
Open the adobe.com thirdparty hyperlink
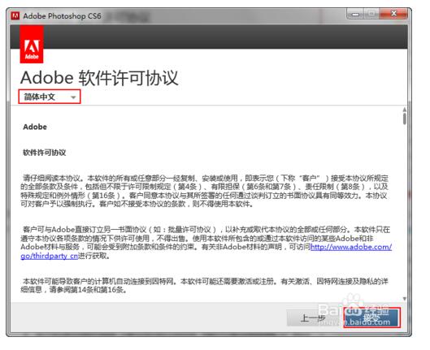pyautogui.click(x=351, y=247)
